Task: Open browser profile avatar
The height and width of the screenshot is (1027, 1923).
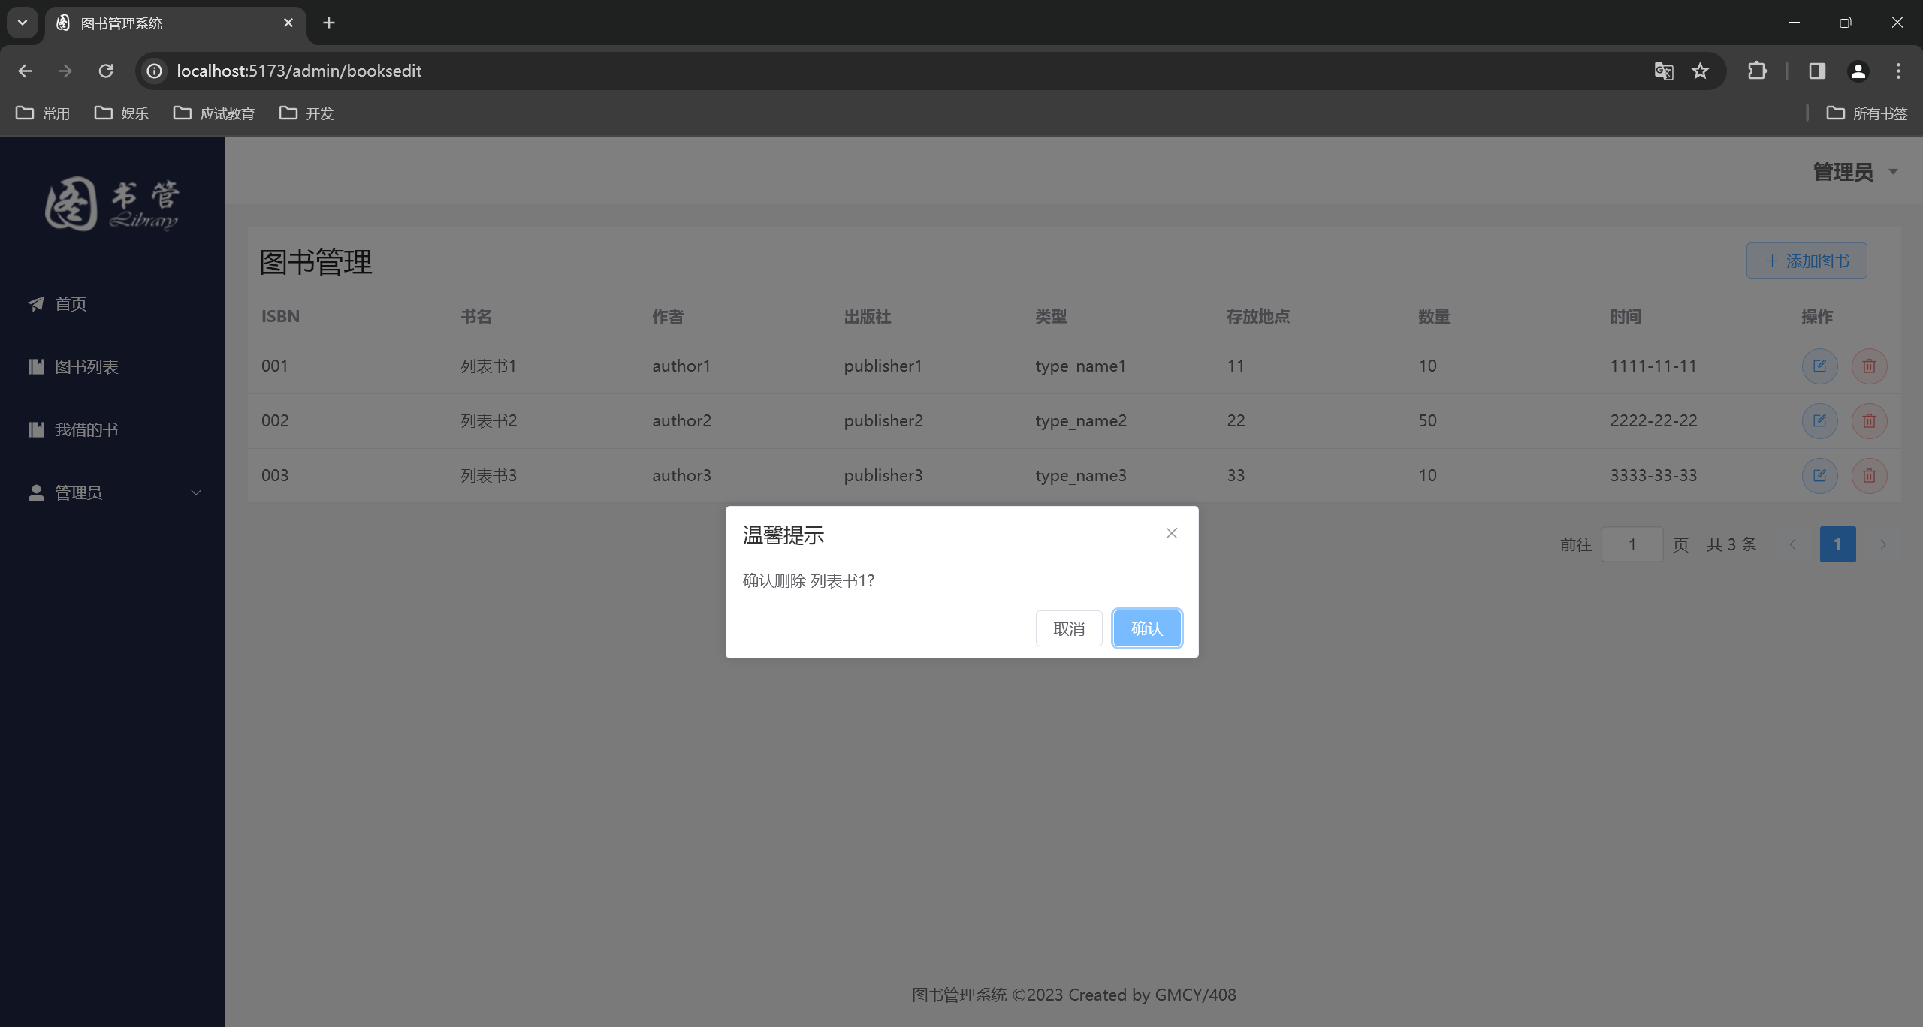Action: pyautogui.click(x=1858, y=71)
